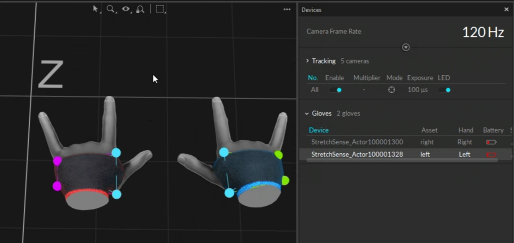Select the StretchSense_Actor100001300 glove row

357,142
